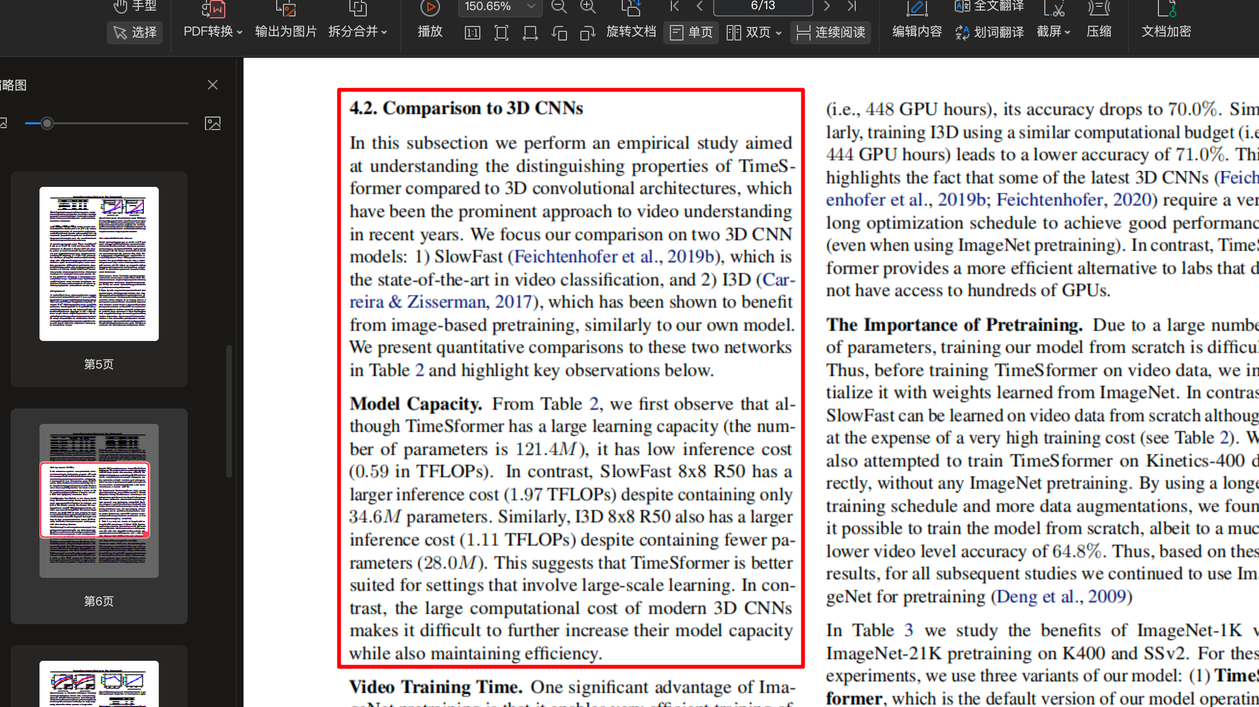Viewport: 1259px width, 707px height.
Task: Go to next page arrow
Action: coord(826,6)
